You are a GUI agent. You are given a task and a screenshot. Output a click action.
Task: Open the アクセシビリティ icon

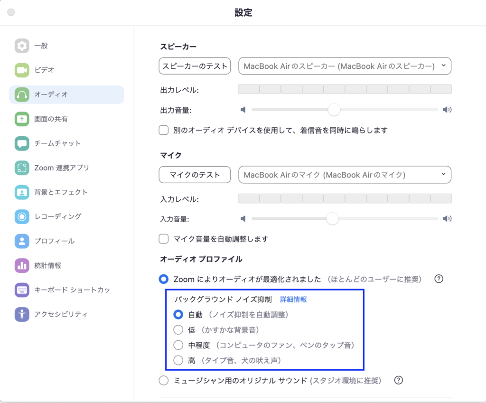tap(22, 314)
